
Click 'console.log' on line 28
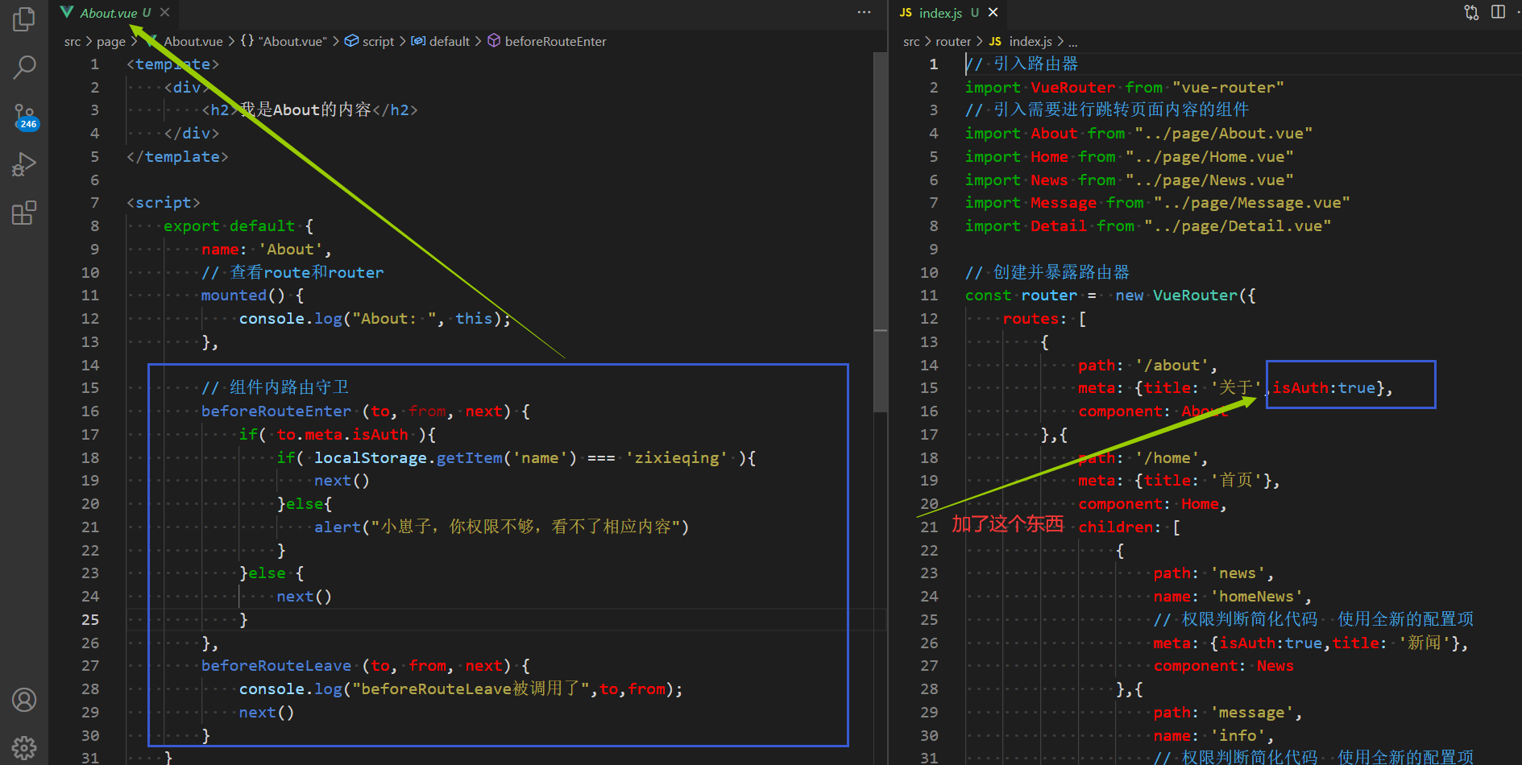pyautogui.click(x=291, y=689)
